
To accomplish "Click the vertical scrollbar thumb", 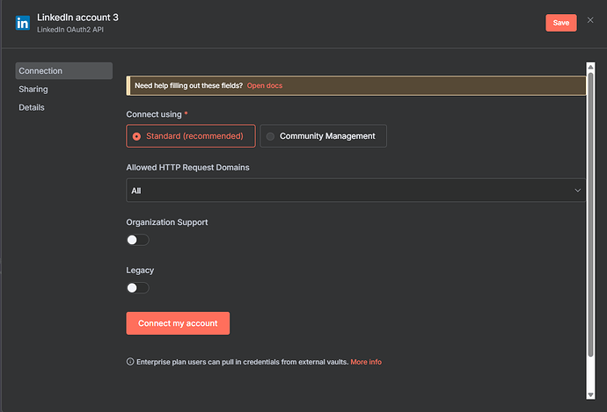I will 591,211.
